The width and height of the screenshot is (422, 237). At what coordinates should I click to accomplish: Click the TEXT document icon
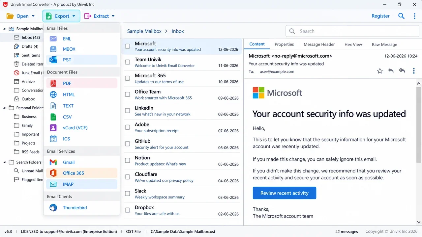(x=53, y=106)
